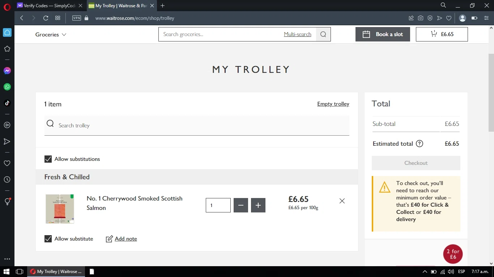
Task: Open TikTok in the sidebar
Action: tap(7, 103)
